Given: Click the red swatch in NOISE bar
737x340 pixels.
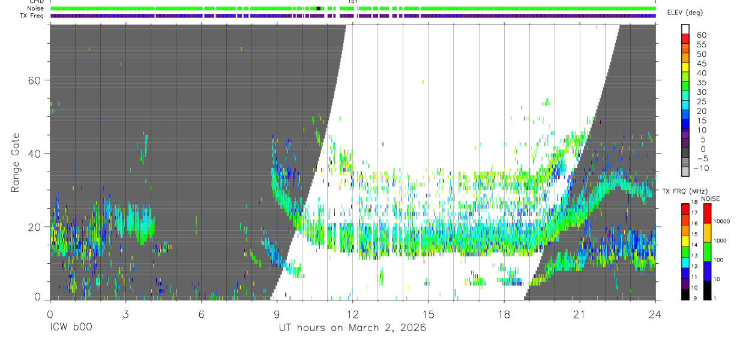Looking at the screenshot, I should (707, 213).
